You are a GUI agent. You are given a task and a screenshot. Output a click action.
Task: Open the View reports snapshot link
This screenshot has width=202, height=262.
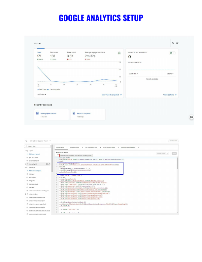(x=112, y=95)
